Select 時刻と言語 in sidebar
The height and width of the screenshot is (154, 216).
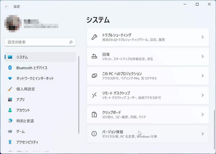click(25, 121)
